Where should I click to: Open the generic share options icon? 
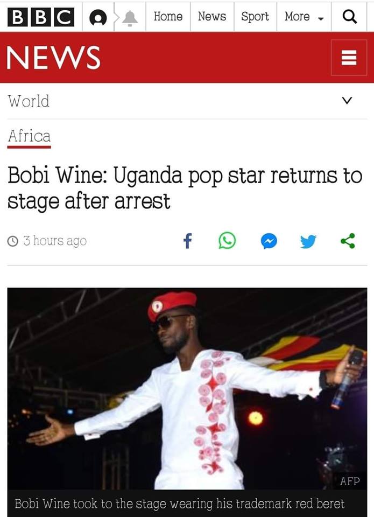pyautogui.click(x=348, y=241)
